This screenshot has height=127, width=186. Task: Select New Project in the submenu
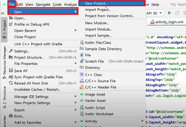[112, 3]
